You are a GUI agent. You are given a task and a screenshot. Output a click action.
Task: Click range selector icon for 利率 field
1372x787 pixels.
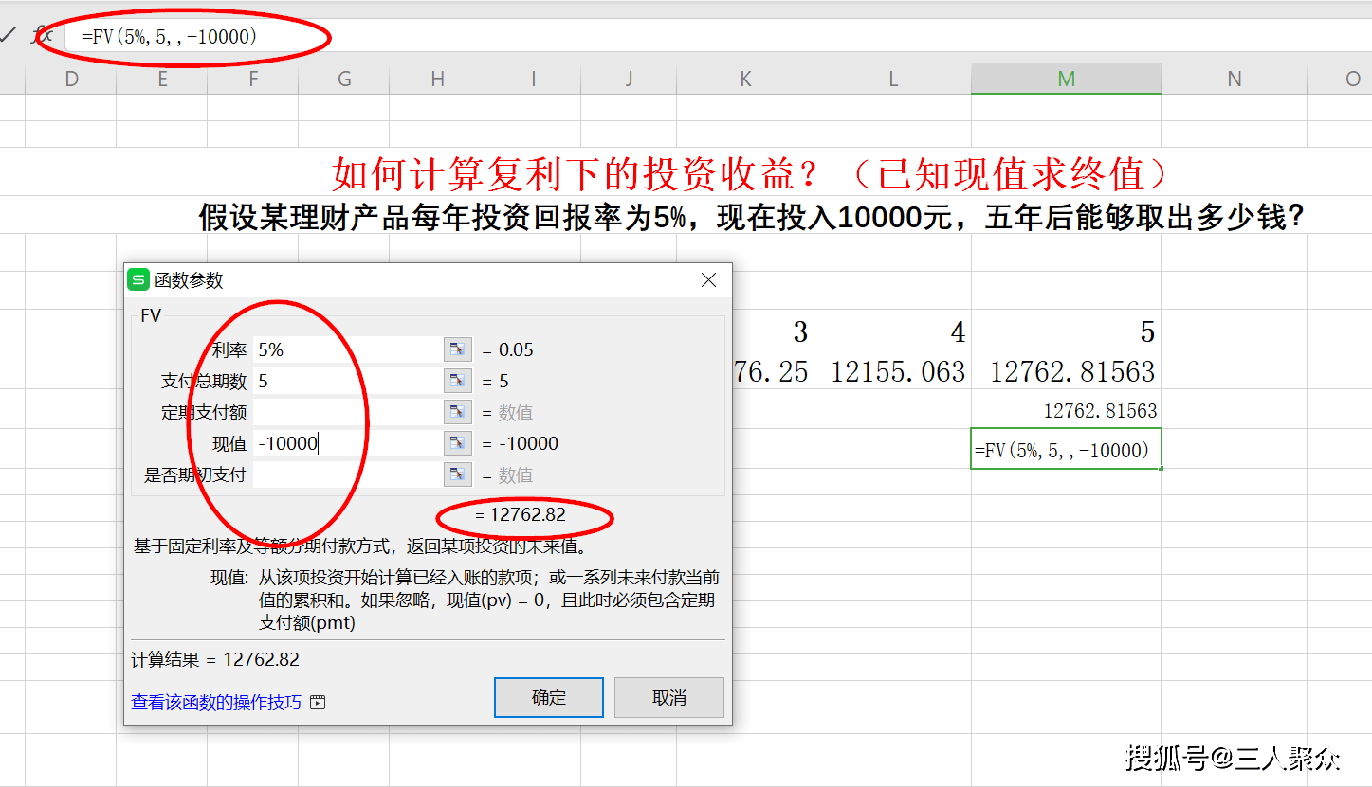pyautogui.click(x=457, y=349)
